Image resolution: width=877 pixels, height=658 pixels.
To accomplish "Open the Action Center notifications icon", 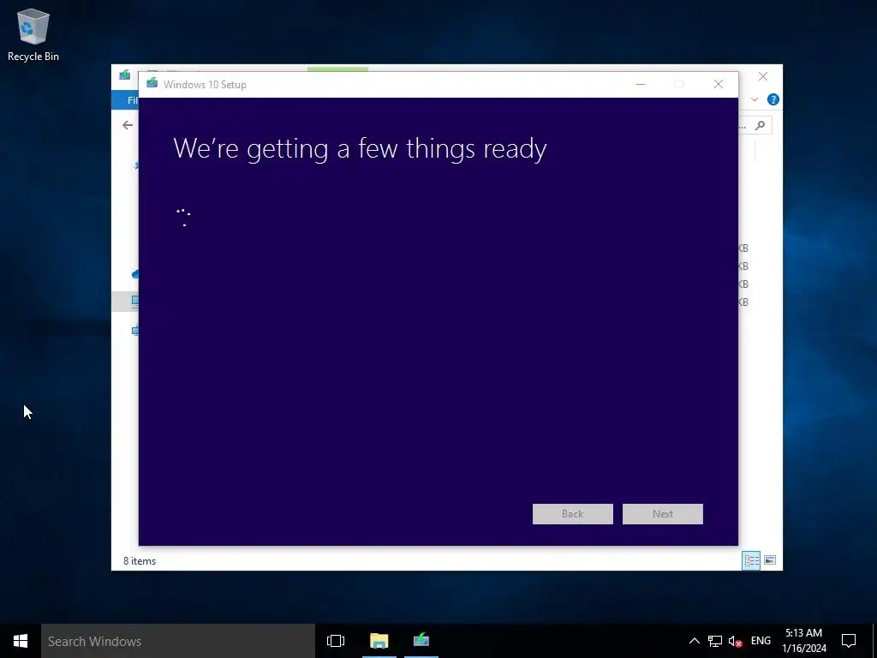I will click(x=849, y=641).
